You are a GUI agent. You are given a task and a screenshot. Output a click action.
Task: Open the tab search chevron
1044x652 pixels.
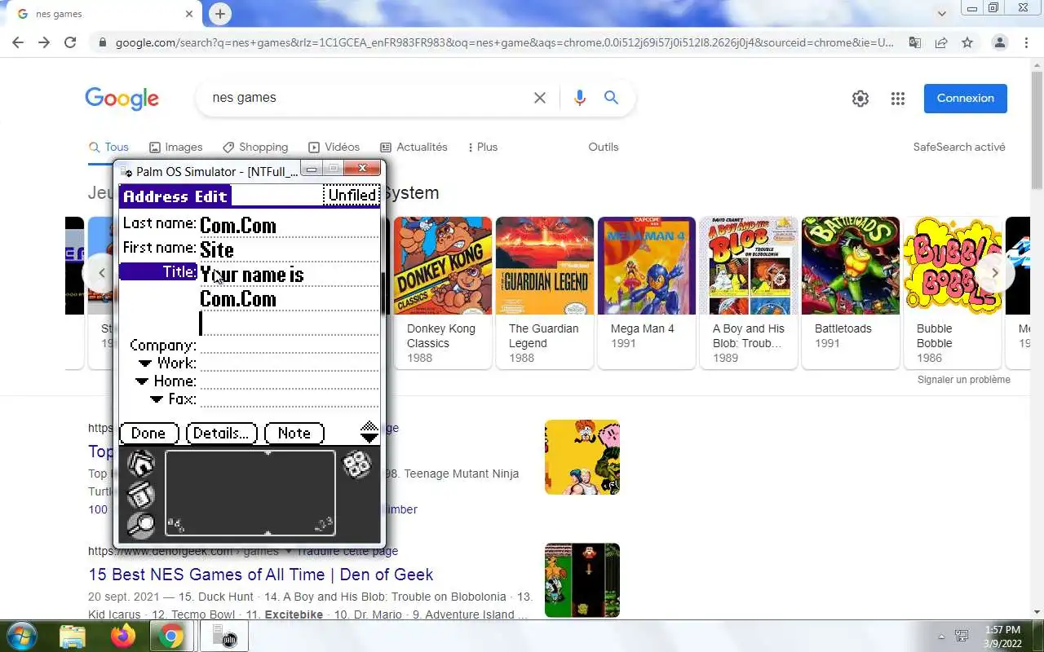(x=941, y=14)
